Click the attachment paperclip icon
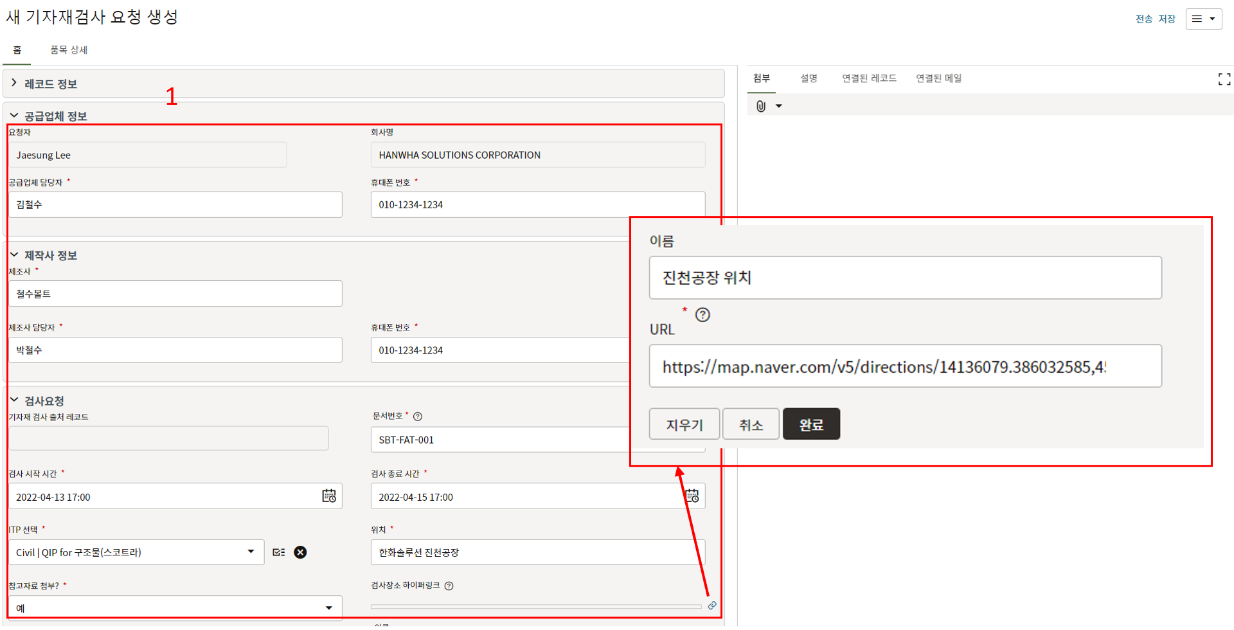The width and height of the screenshot is (1234, 630). coord(761,106)
